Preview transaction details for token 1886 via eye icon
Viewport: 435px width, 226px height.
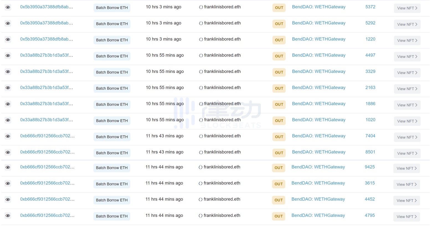click(8, 104)
